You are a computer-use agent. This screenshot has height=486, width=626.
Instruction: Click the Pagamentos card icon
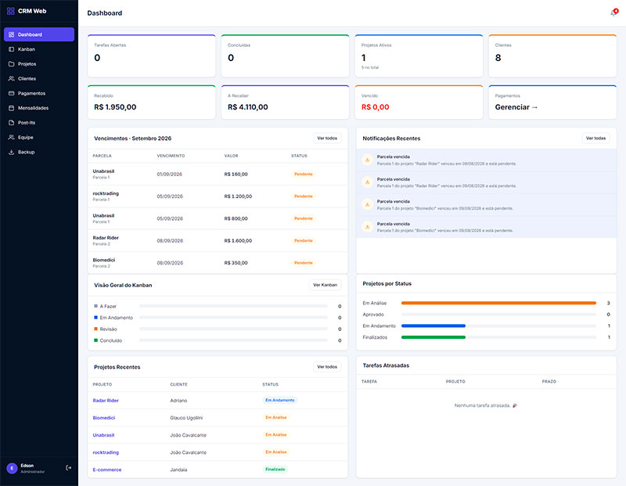click(x=11, y=93)
